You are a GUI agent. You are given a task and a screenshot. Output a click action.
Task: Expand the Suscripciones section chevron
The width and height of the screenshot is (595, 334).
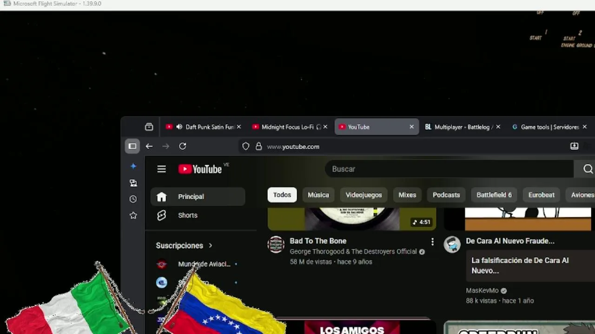click(x=210, y=245)
